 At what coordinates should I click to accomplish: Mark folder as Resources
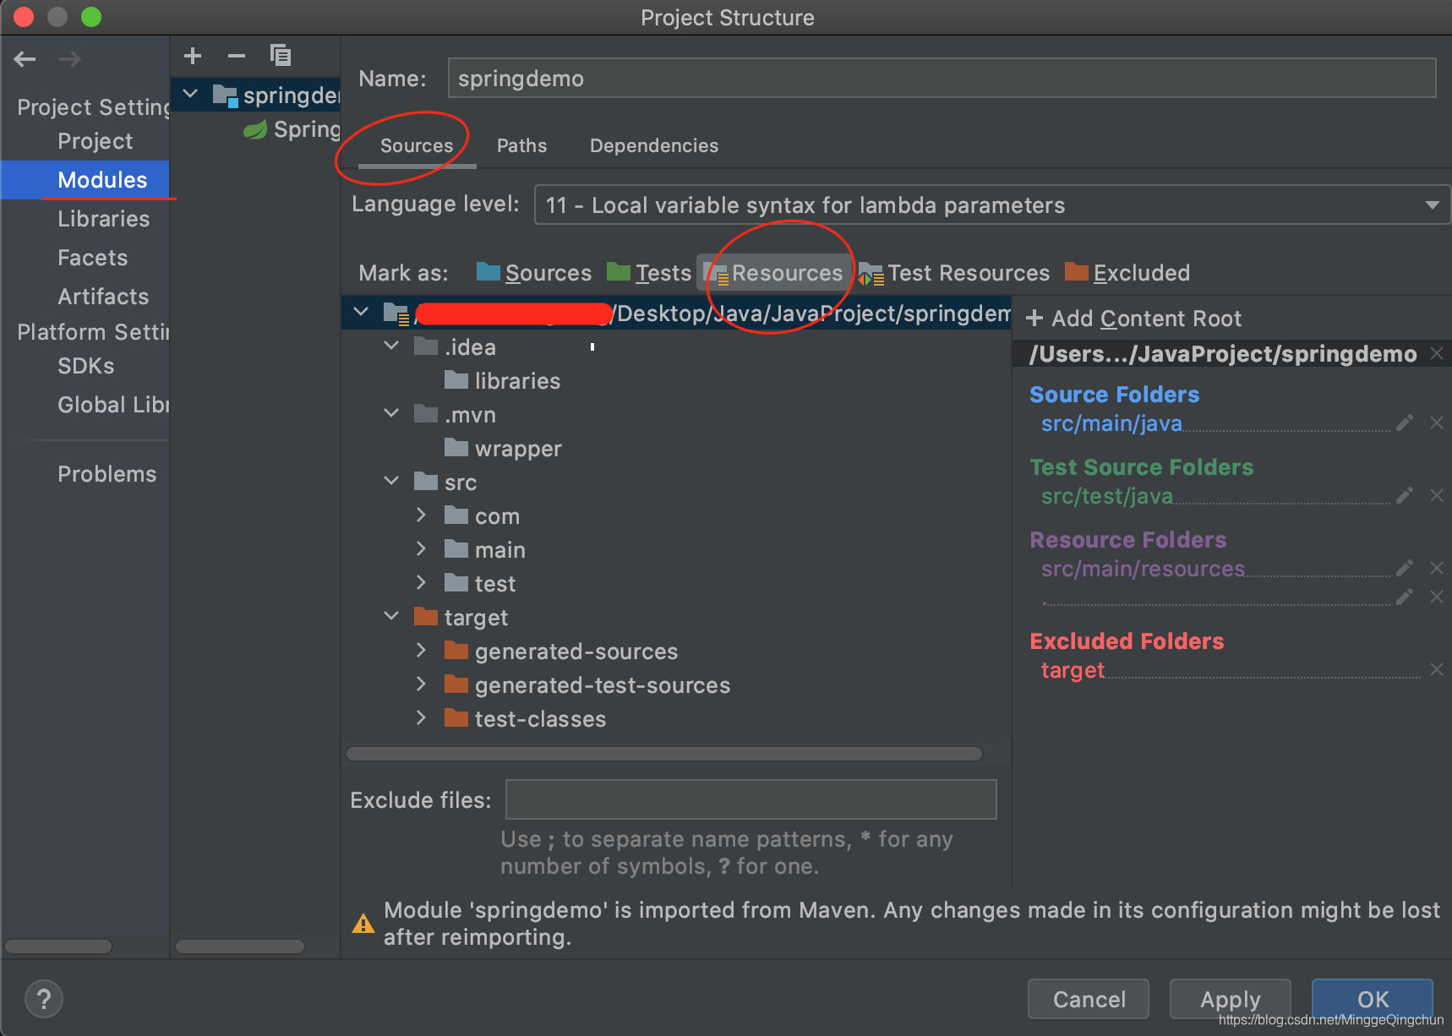[774, 273]
